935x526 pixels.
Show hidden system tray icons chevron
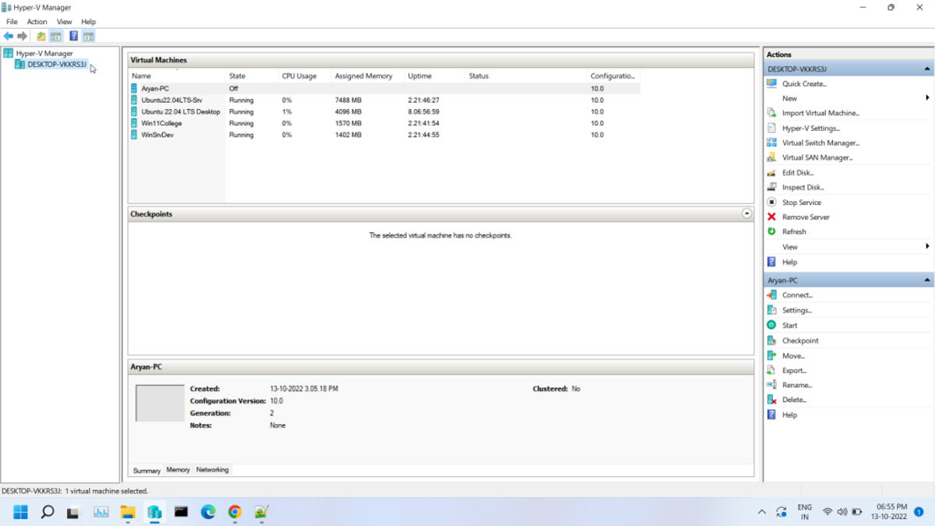761,512
